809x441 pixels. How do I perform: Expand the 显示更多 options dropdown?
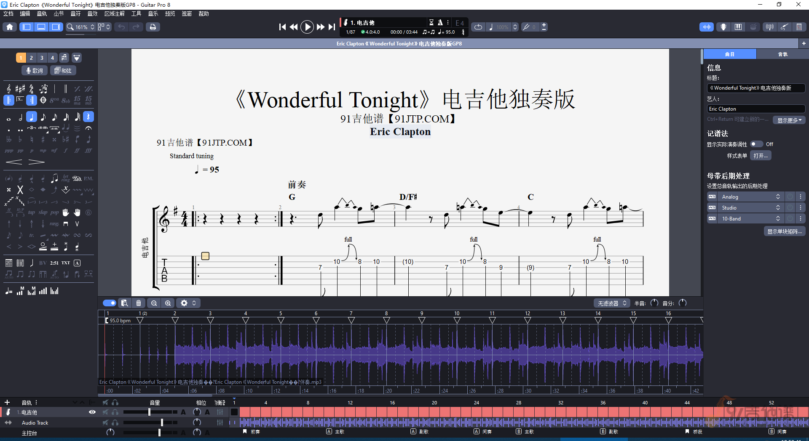pyautogui.click(x=789, y=120)
